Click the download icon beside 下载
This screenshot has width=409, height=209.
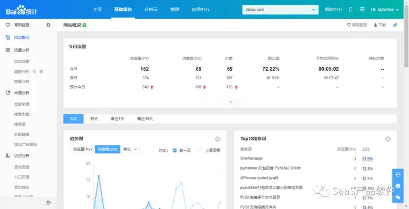coord(375,25)
